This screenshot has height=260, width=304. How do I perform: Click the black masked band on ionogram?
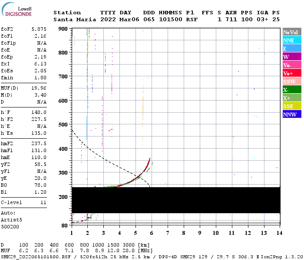point(176,200)
